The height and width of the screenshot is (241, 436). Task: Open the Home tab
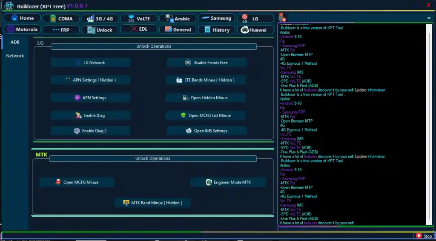pos(22,18)
